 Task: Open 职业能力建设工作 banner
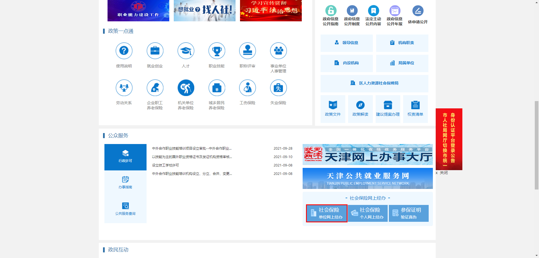(x=138, y=10)
